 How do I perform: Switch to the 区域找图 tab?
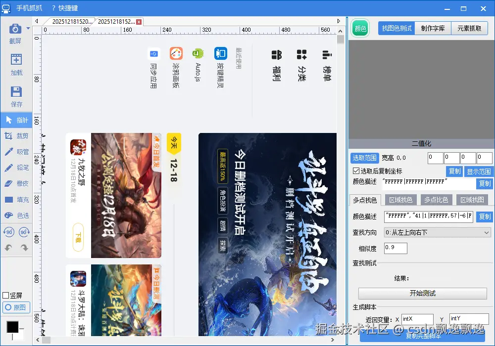pos(472,200)
